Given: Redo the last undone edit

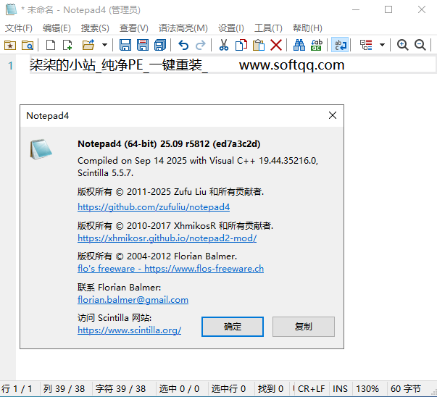Looking at the screenshot, I should (x=201, y=45).
